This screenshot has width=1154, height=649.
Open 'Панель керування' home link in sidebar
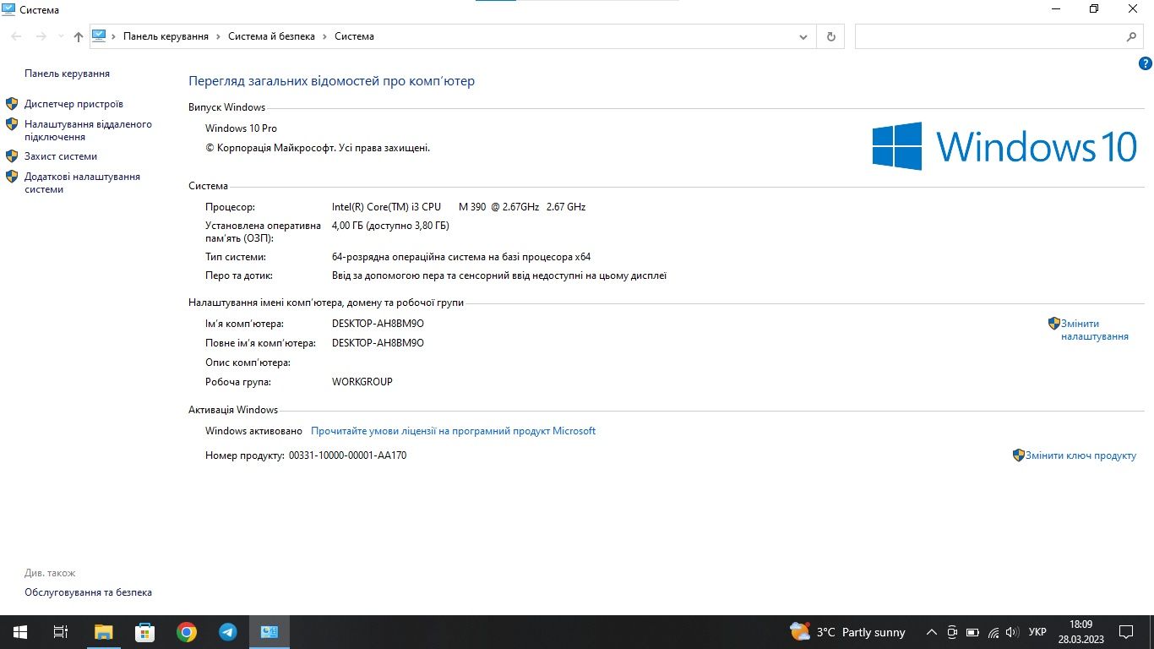67,74
